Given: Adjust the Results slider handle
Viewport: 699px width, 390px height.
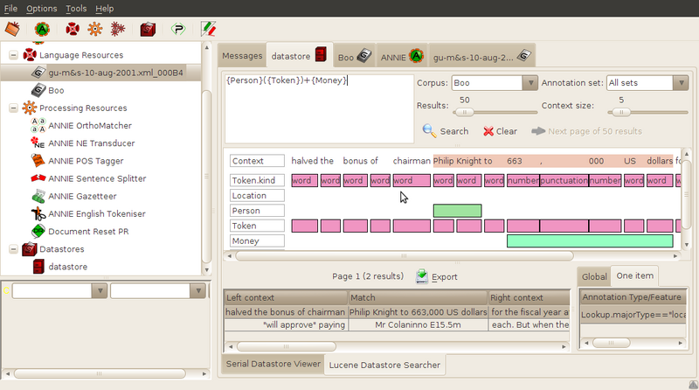Looking at the screenshot, I should (x=465, y=113).
